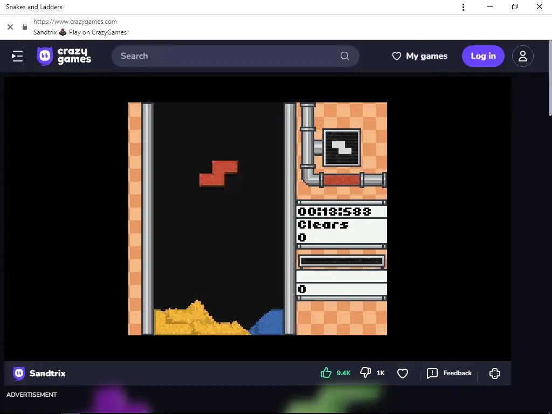Open My games with heart icon
The width and height of the screenshot is (552, 414).
pyautogui.click(x=419, y=56)
